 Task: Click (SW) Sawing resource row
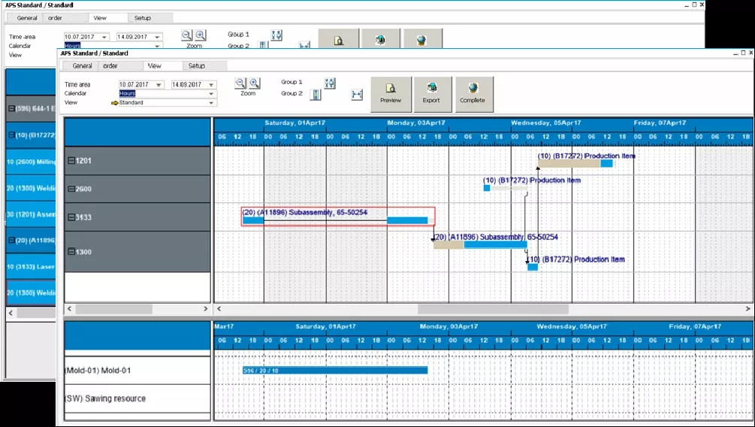pos(137,398)
